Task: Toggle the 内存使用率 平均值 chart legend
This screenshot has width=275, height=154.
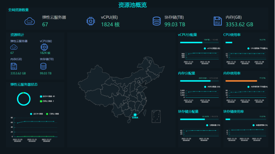Action: [x=258, y=87]
